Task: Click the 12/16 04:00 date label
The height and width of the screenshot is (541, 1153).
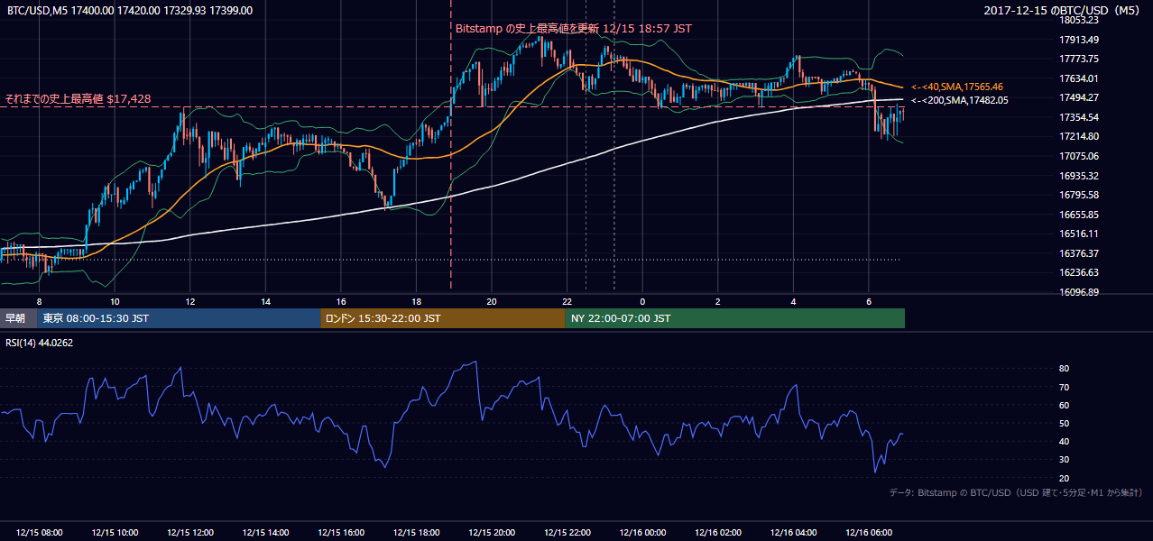Action: point(793,533)
